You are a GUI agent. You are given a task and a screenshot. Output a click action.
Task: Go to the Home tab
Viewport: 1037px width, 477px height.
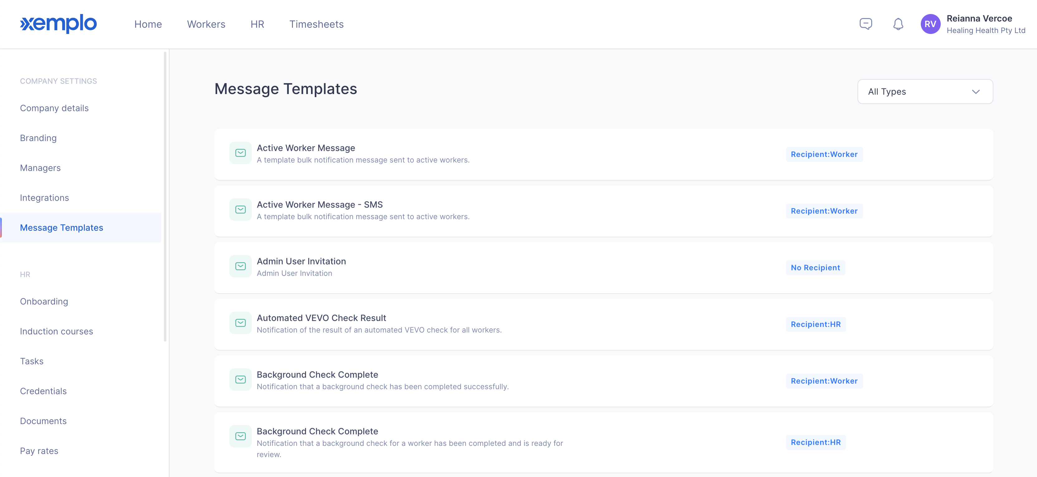tap(148, 24)
